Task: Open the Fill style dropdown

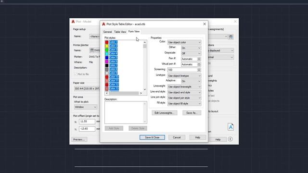Action: (x=184, y=103)
